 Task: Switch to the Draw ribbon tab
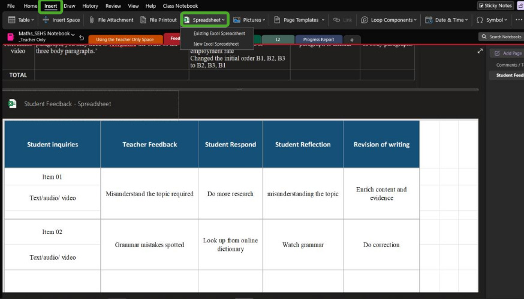coord(70,6)
